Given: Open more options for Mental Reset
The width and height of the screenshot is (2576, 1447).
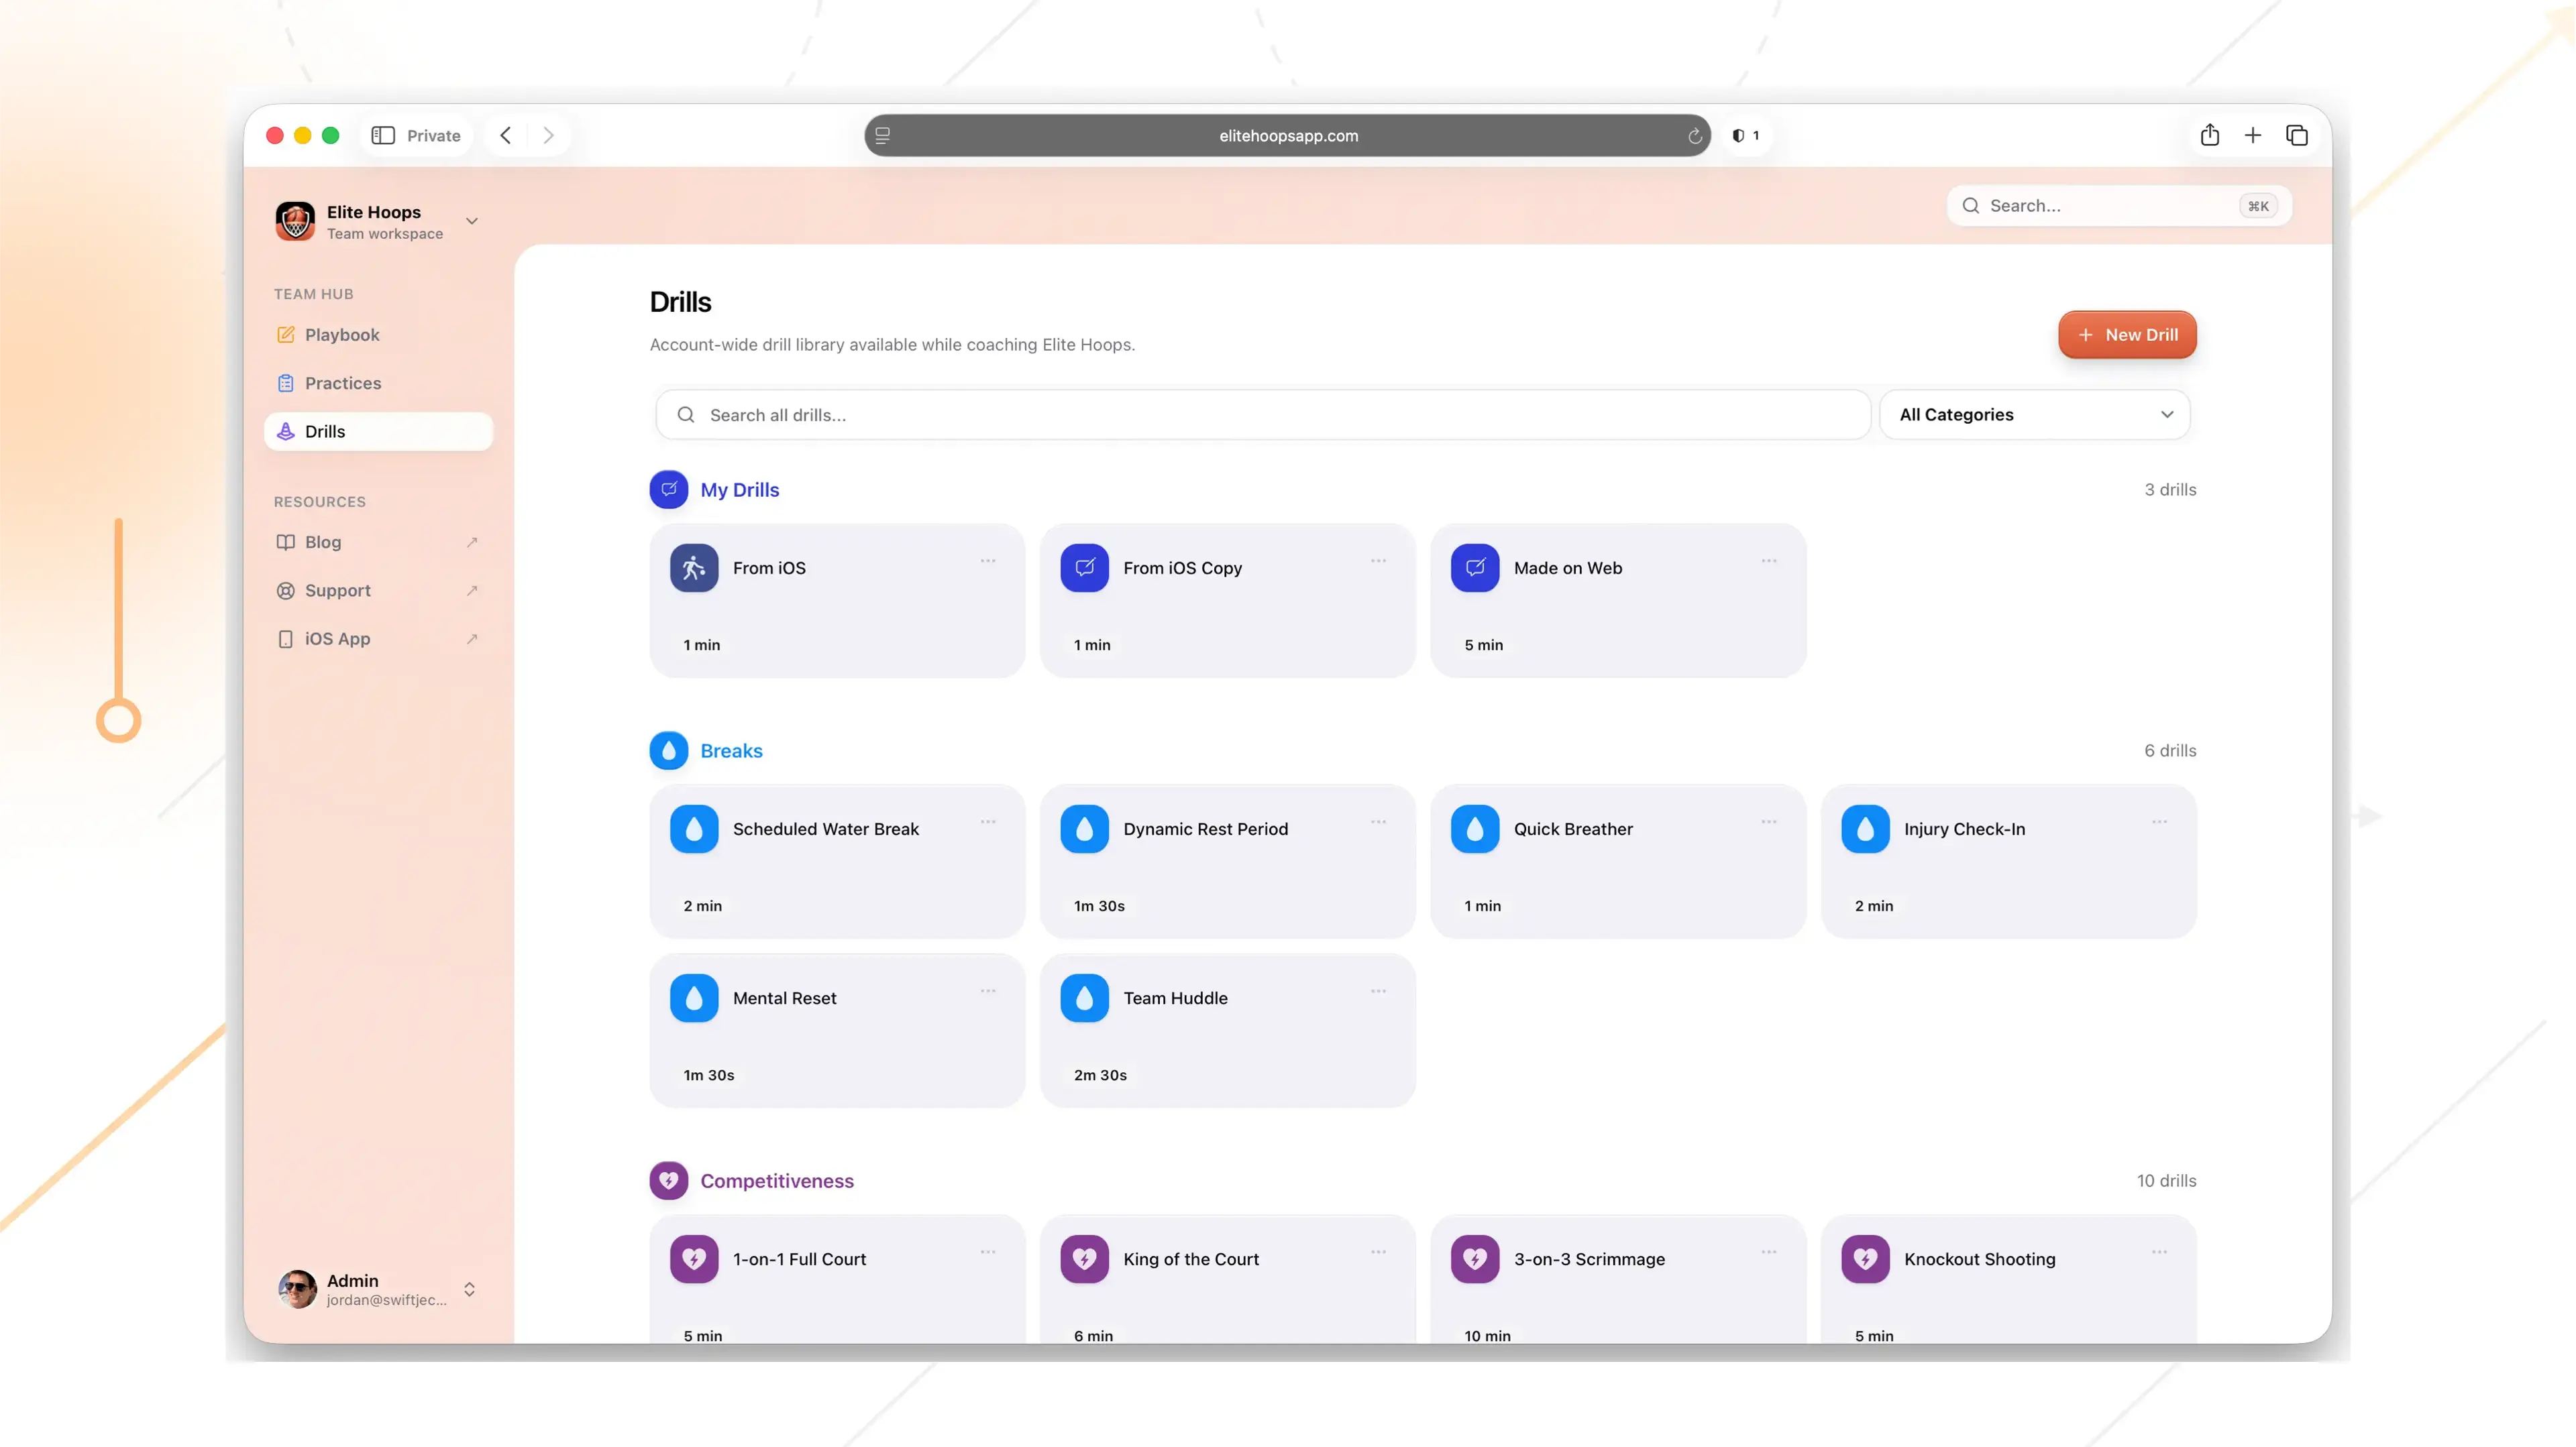Looking at the screenshot, I should pyautogui.click(x=988, y=991).
